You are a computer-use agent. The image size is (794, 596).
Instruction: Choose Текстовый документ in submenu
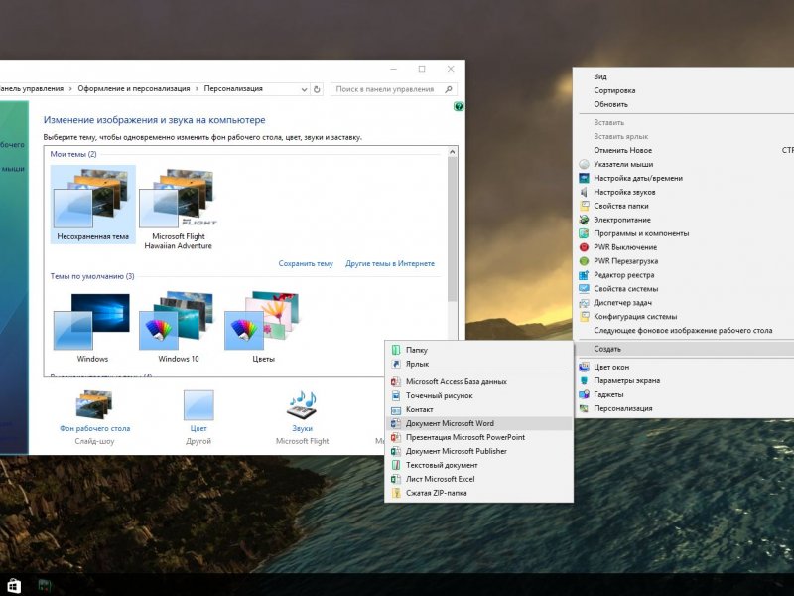[479, 465]
